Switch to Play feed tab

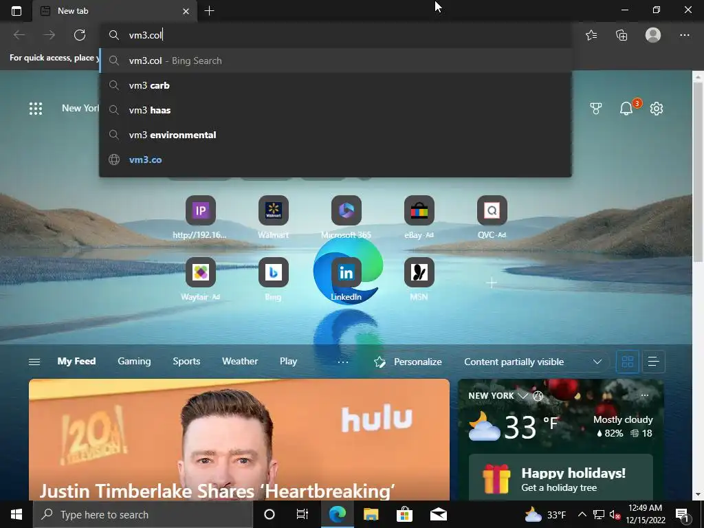tap(288, 362)
